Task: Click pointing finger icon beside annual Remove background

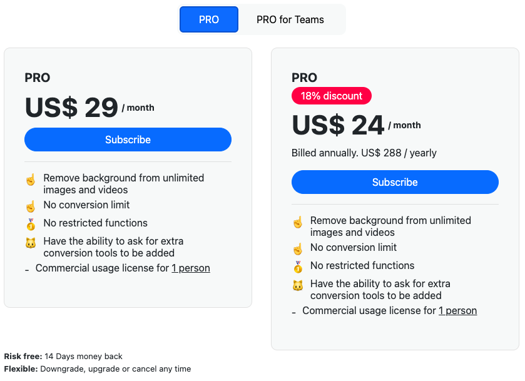Action: (x=298, y=222)
